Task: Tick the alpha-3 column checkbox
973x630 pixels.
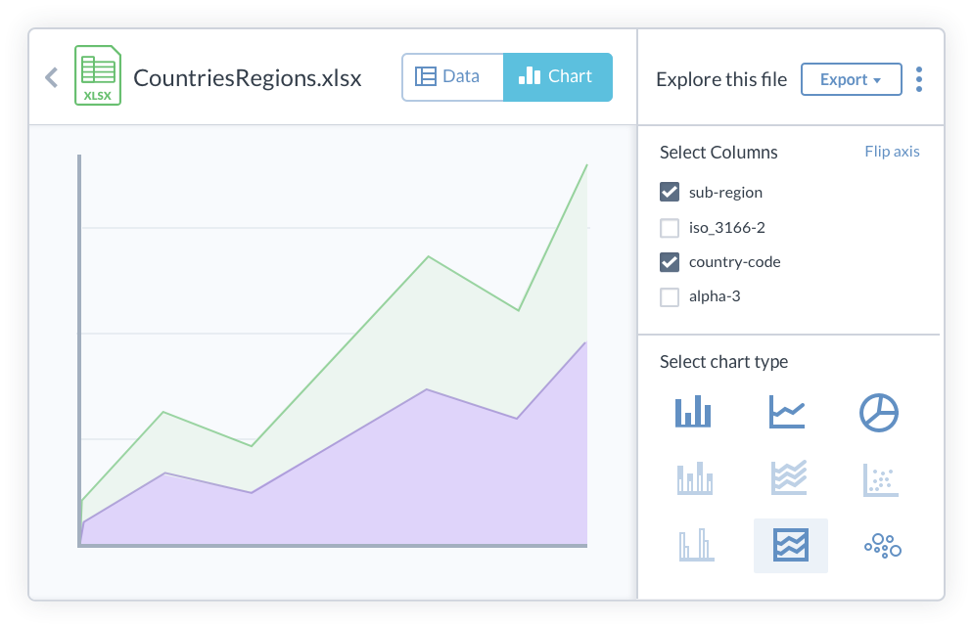Action: (670, 296)
